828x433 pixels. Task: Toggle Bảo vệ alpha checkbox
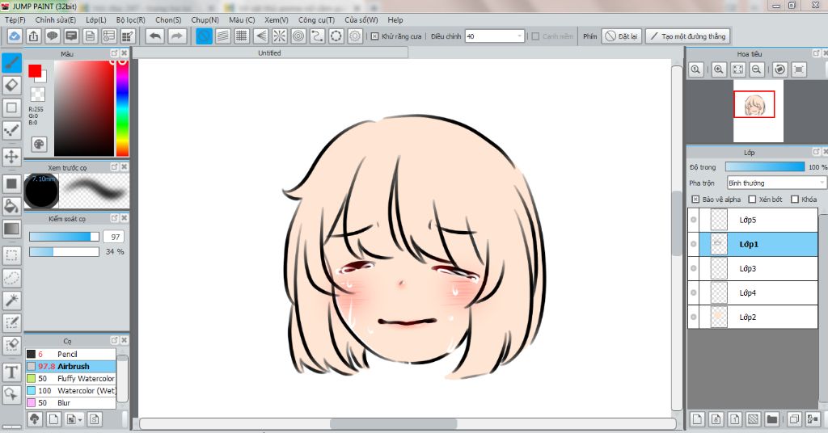[x=695, y=200]
